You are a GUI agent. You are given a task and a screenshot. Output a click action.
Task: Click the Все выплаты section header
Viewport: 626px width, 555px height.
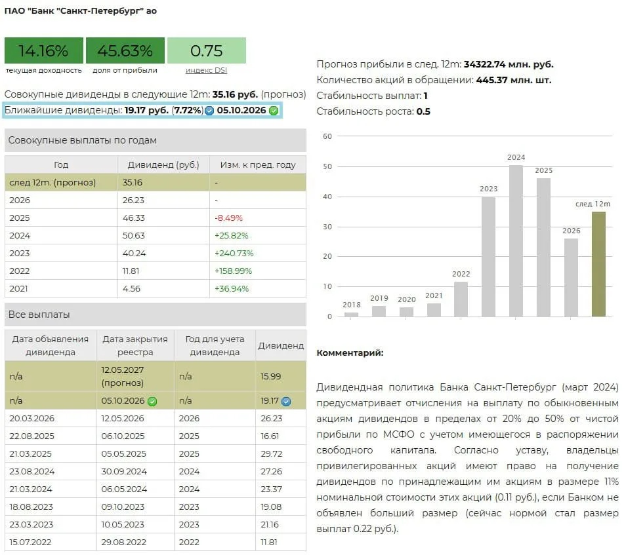pos(156,315)
